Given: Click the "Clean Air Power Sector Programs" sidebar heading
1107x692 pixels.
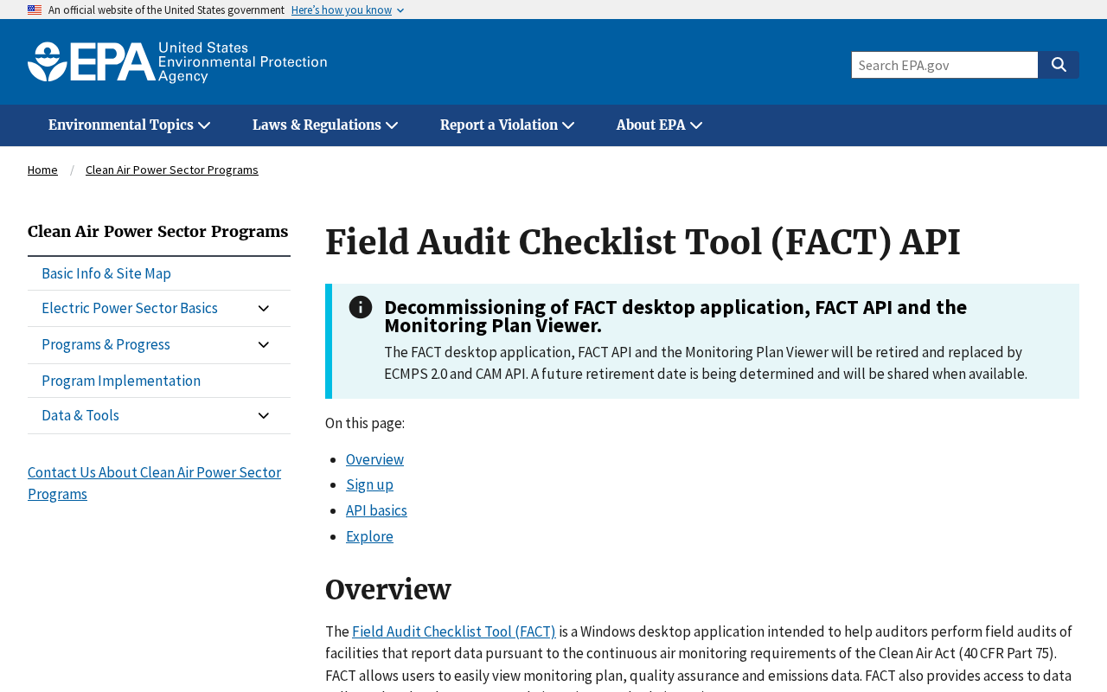Looking at the screenshot, I should point(158,232).
